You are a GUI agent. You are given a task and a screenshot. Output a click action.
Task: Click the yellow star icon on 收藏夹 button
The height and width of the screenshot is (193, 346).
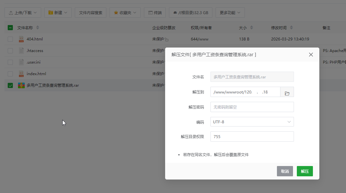pos(116,12)
